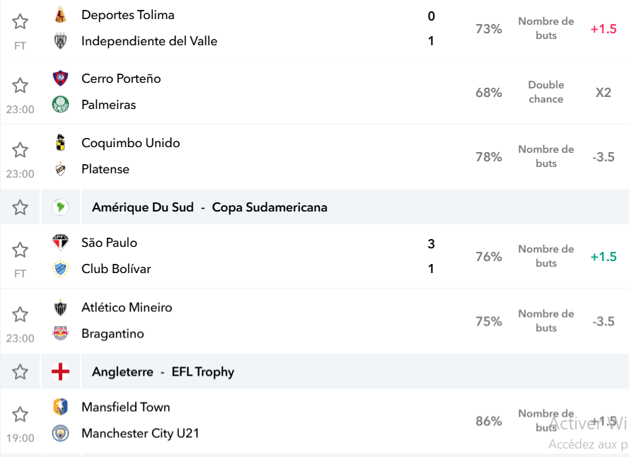Click the São Paulo club crest
Image resolution: width=629 pixels, height=457 pixels.
pos(61,243)
